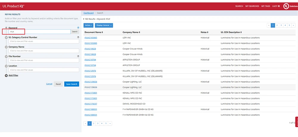298x137 pixels.
Task: Select page 1 in top pagination
Action: 273,25
